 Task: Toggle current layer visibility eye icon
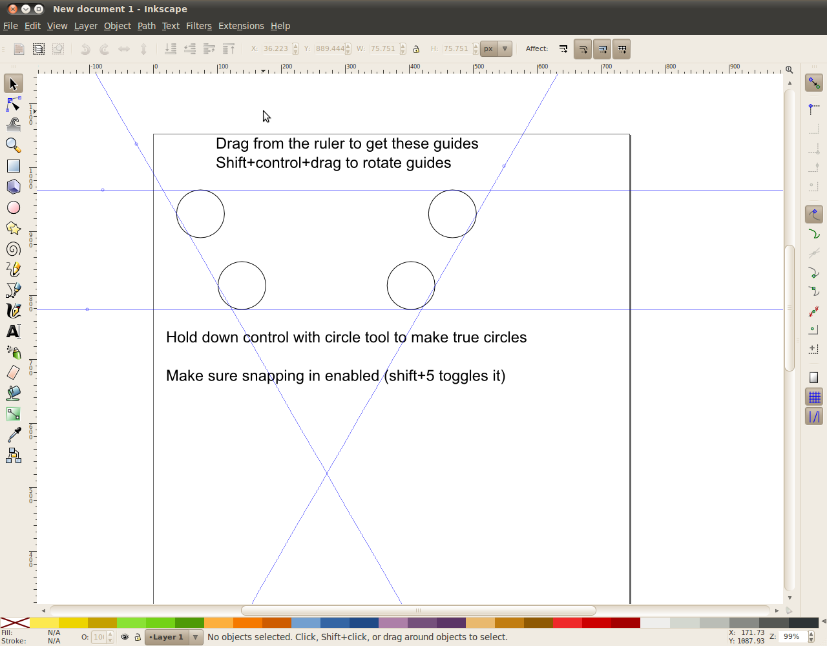[125, 637]
